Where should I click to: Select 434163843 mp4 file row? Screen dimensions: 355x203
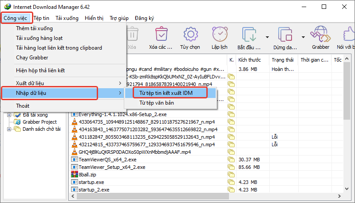[148, 129]
